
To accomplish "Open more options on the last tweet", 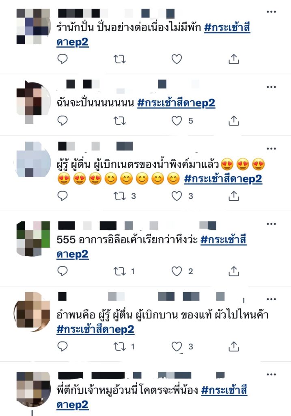I will pyautogui.click(x=272, y=375).
